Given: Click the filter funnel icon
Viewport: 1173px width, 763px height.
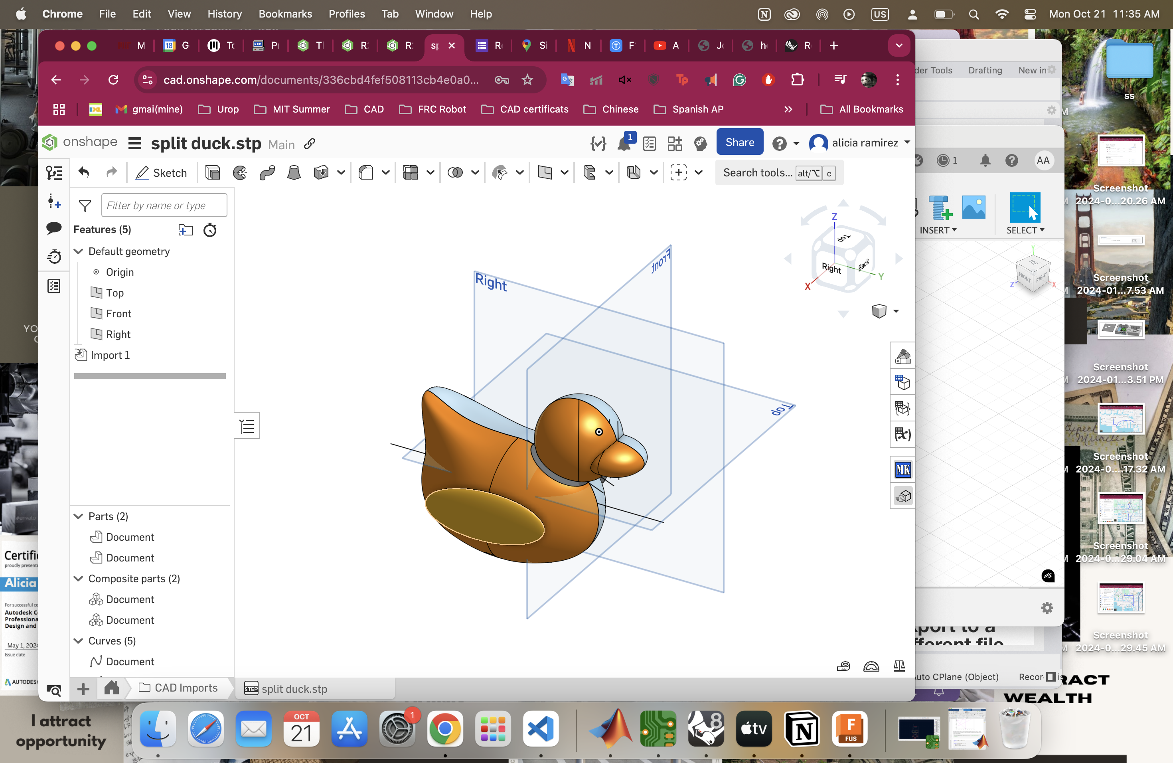Looking at the screenshot, I should pyautogui.click(x=85, y=206).
